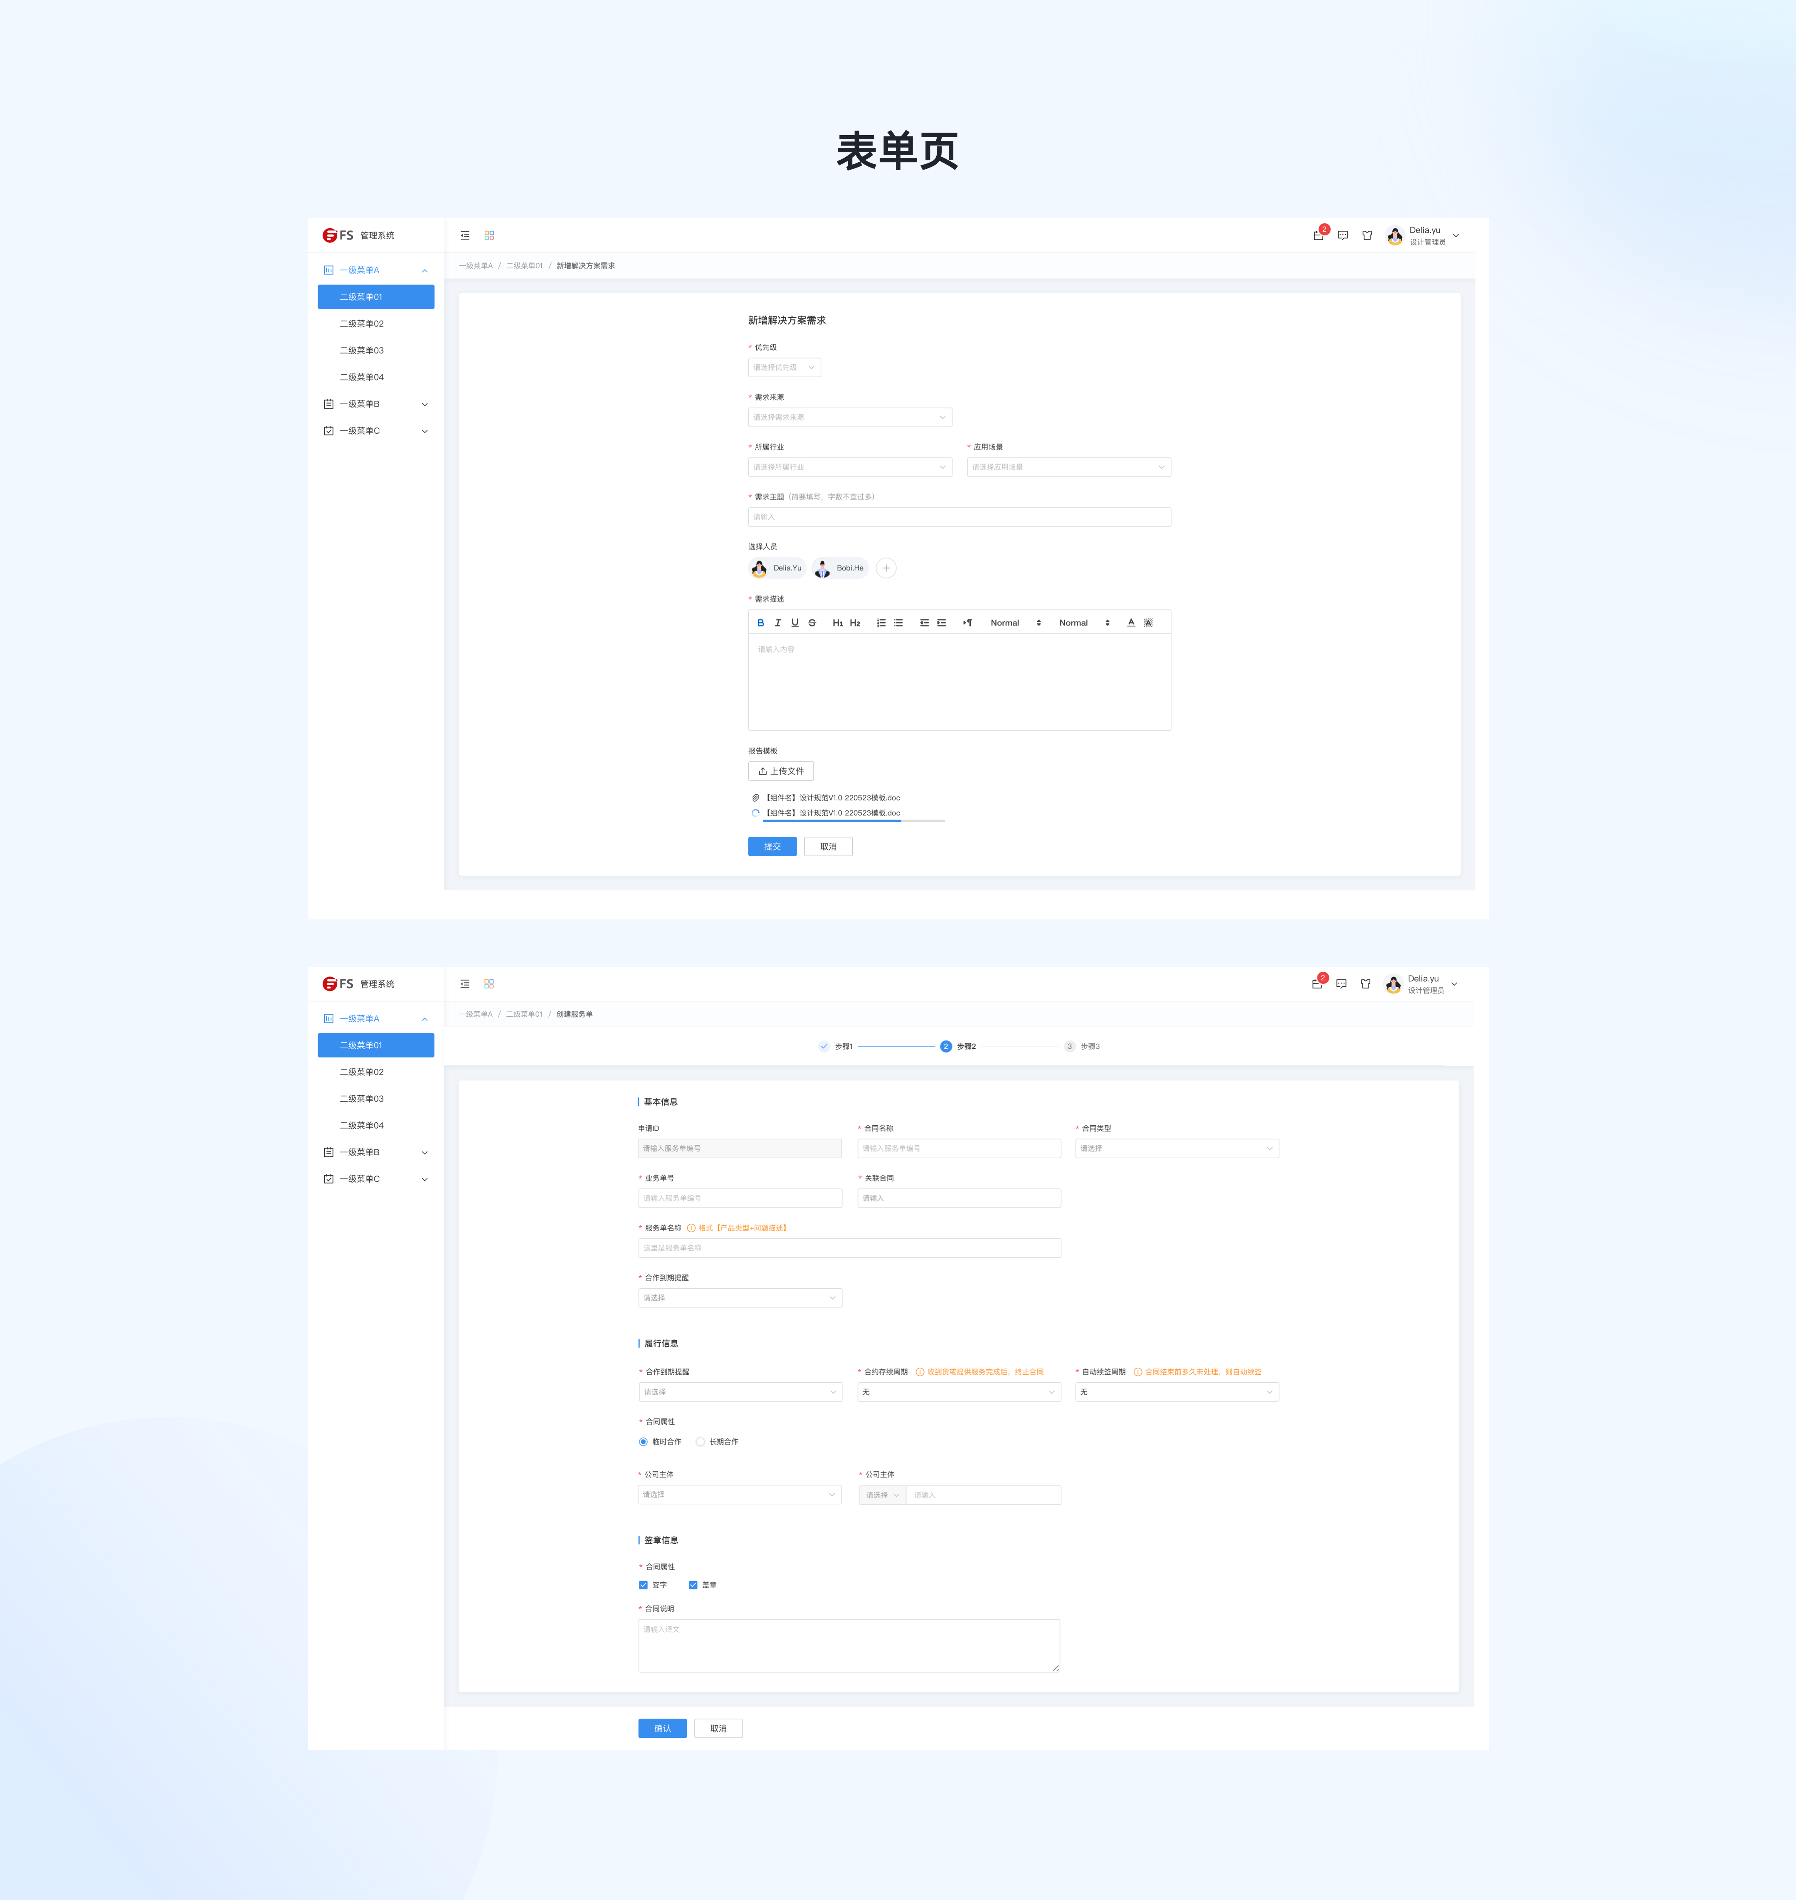Increase indent in the editor toolbar
1796x1900 pixels.
[941, 623]
